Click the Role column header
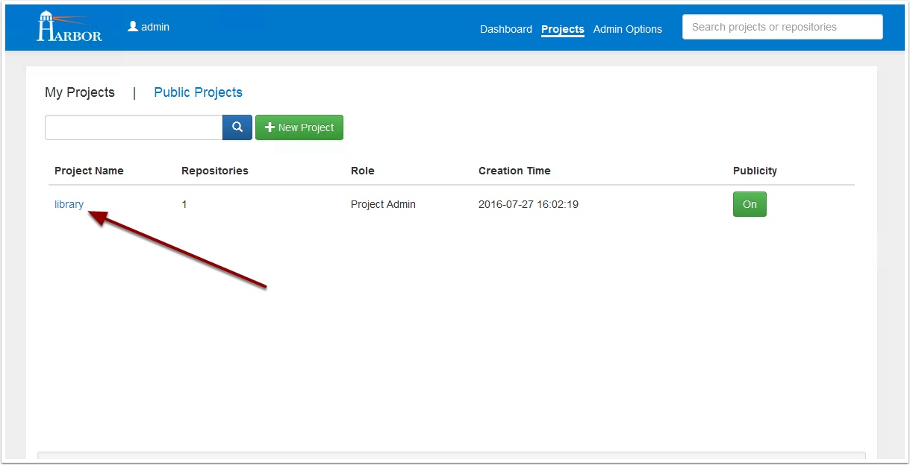Image resolution: width=910 pixels, height=465 pixels. [363, 171]
